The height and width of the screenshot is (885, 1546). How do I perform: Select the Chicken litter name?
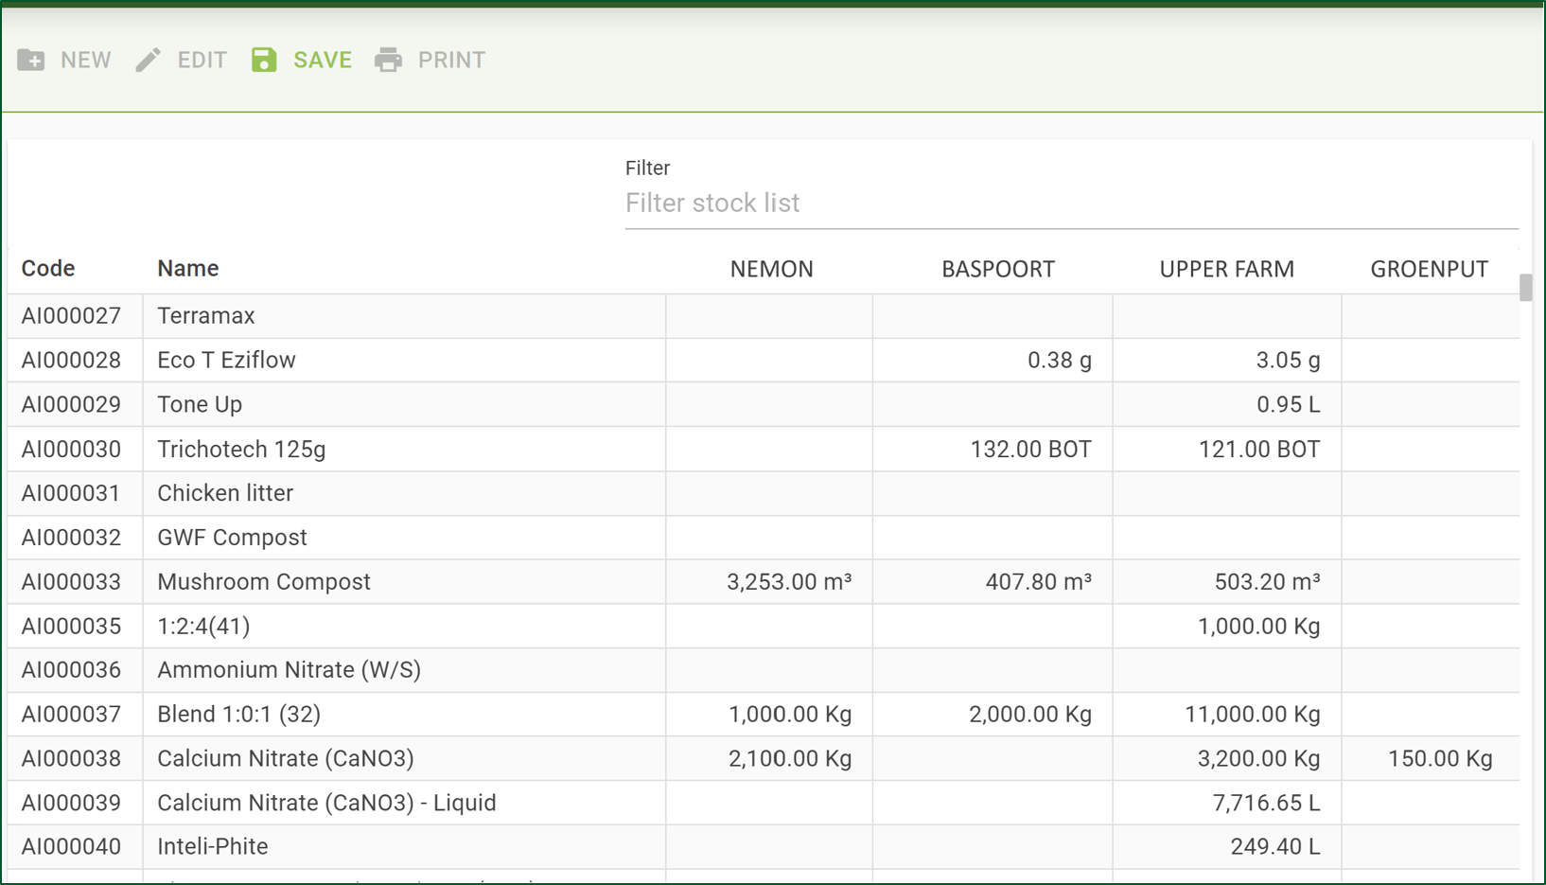click(225, 494)
